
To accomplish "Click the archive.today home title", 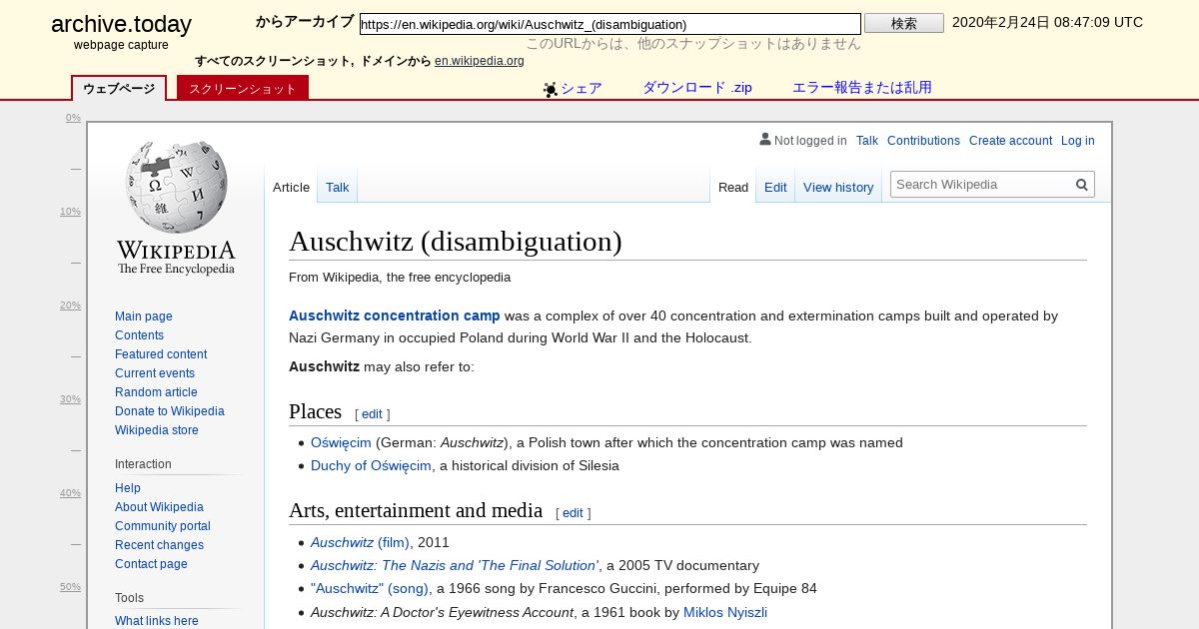I will (x=121, y=25).
